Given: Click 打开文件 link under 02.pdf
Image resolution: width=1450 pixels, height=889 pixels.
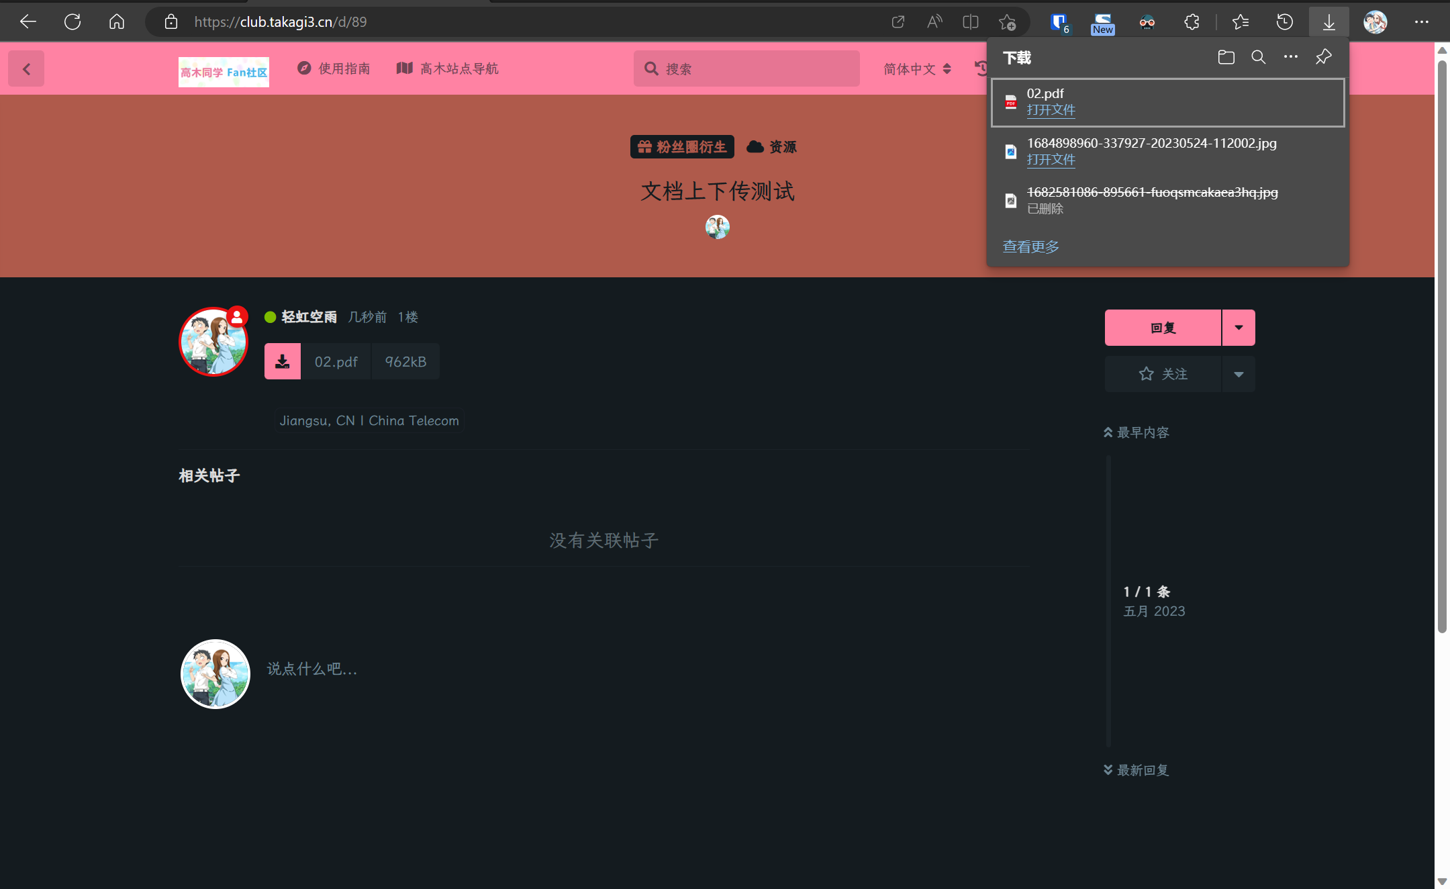Looking at the screenshot, I should (1051, 110).
